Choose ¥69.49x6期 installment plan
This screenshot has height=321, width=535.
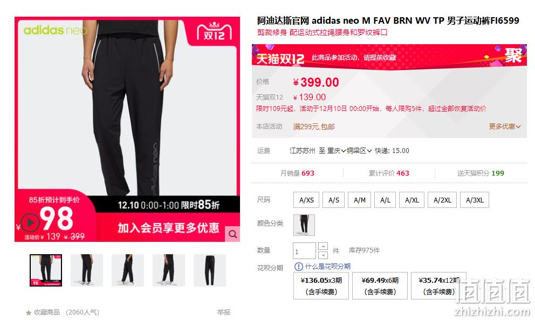click(x=380, y=285)
